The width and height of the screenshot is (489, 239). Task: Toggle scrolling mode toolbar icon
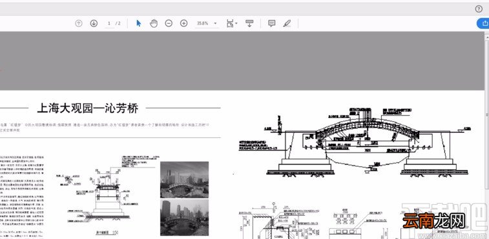coord(249,23)
